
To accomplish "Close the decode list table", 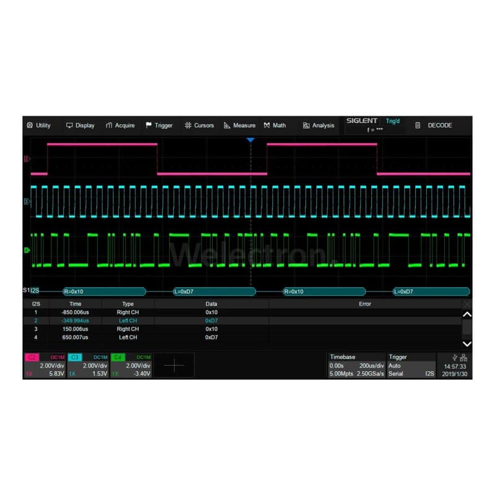I will [467, 304].
